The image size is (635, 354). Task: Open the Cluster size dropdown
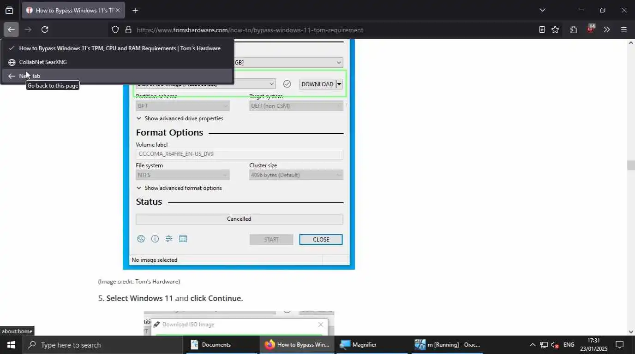pos(296,175)
